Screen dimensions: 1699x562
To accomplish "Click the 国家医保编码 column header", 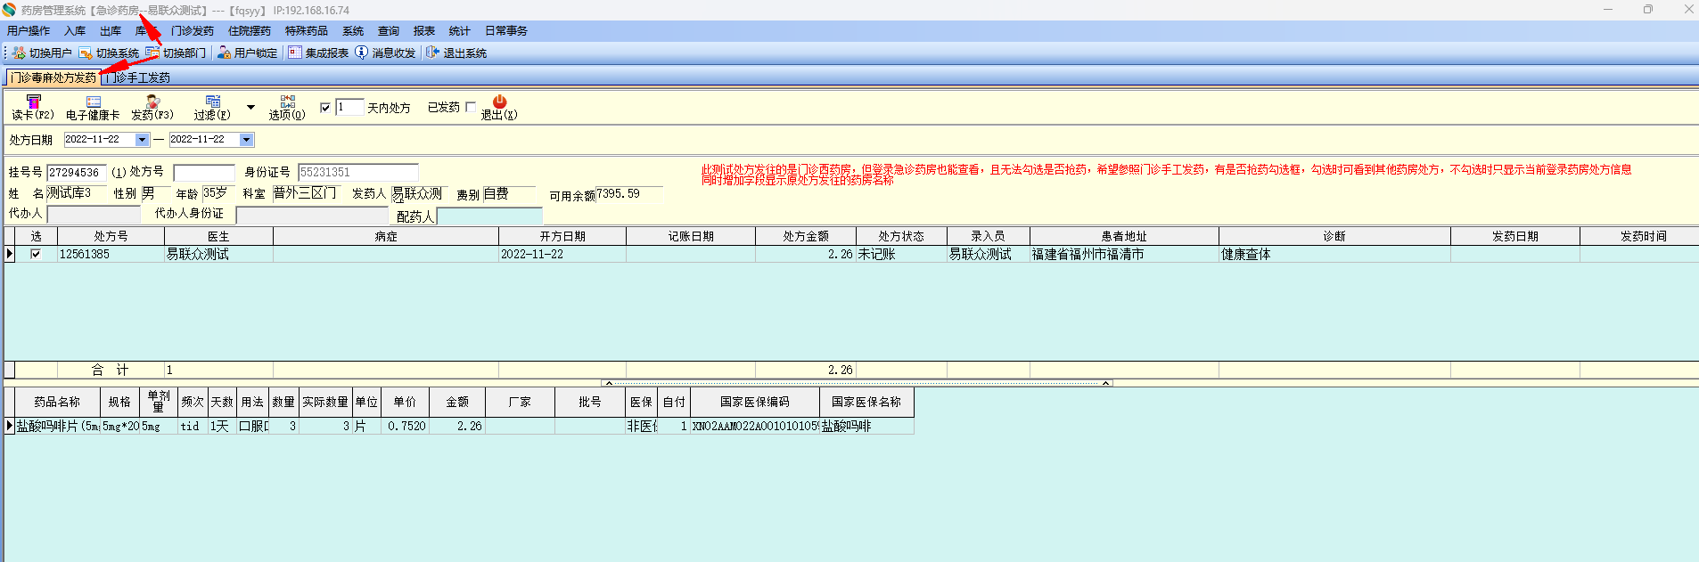I will point(755,403).
